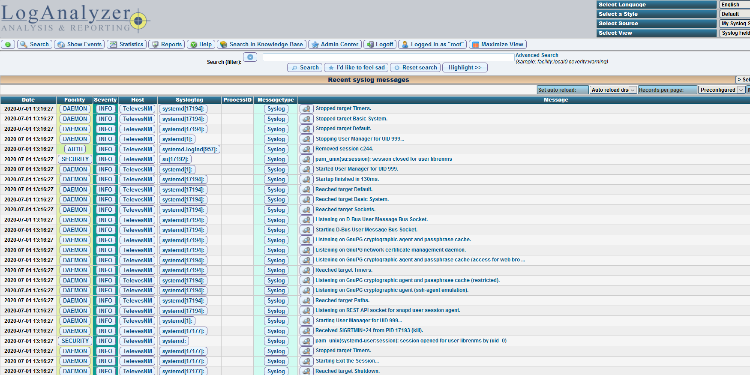Open the Reports menu item

[167, 45]
